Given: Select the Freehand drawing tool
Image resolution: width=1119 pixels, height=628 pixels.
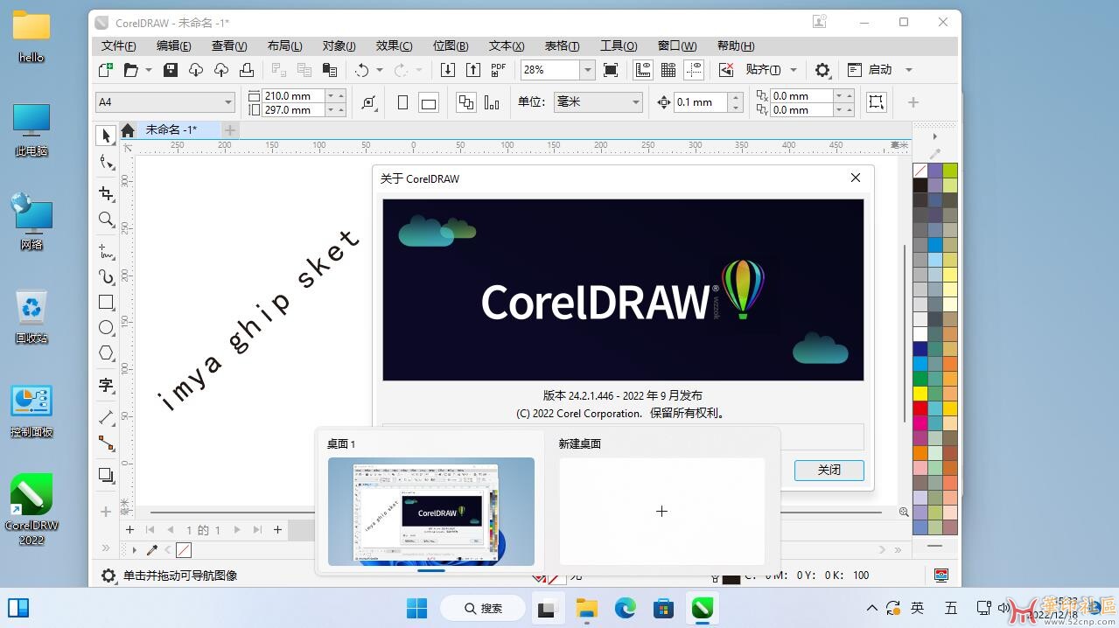Looking at the screenshot, I should click(106, 252).
